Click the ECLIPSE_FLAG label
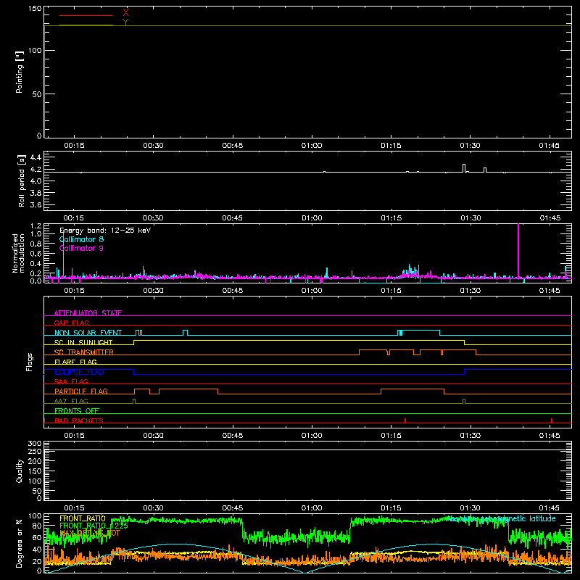This screenshot has height=580, width=580. [x=79, y=372]
